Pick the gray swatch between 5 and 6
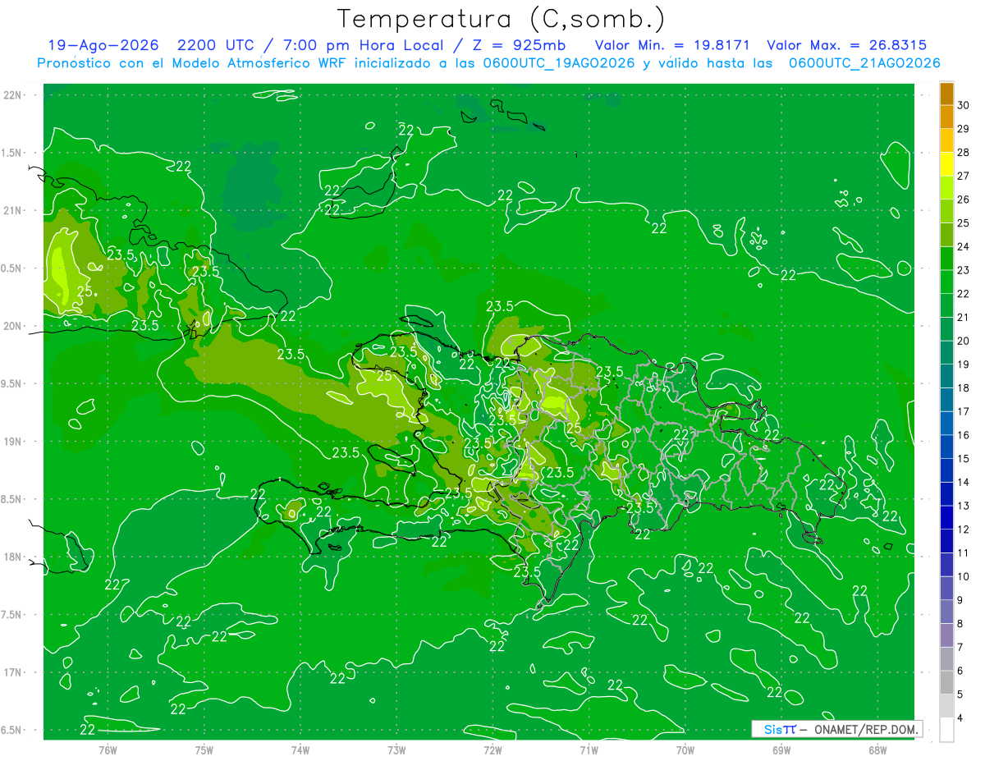This screenshot has width=985, height=761. (946, 683)
